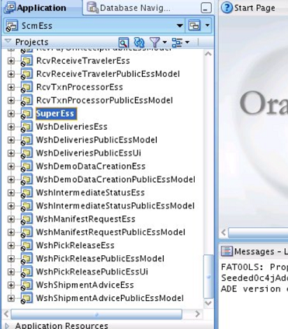Click the projects tree vertical scrollbar thumb
This screenshot has height=329, width=288.
208,277
